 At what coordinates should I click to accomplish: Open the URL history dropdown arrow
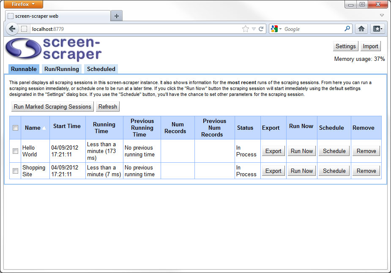click(x=254, y=29)
